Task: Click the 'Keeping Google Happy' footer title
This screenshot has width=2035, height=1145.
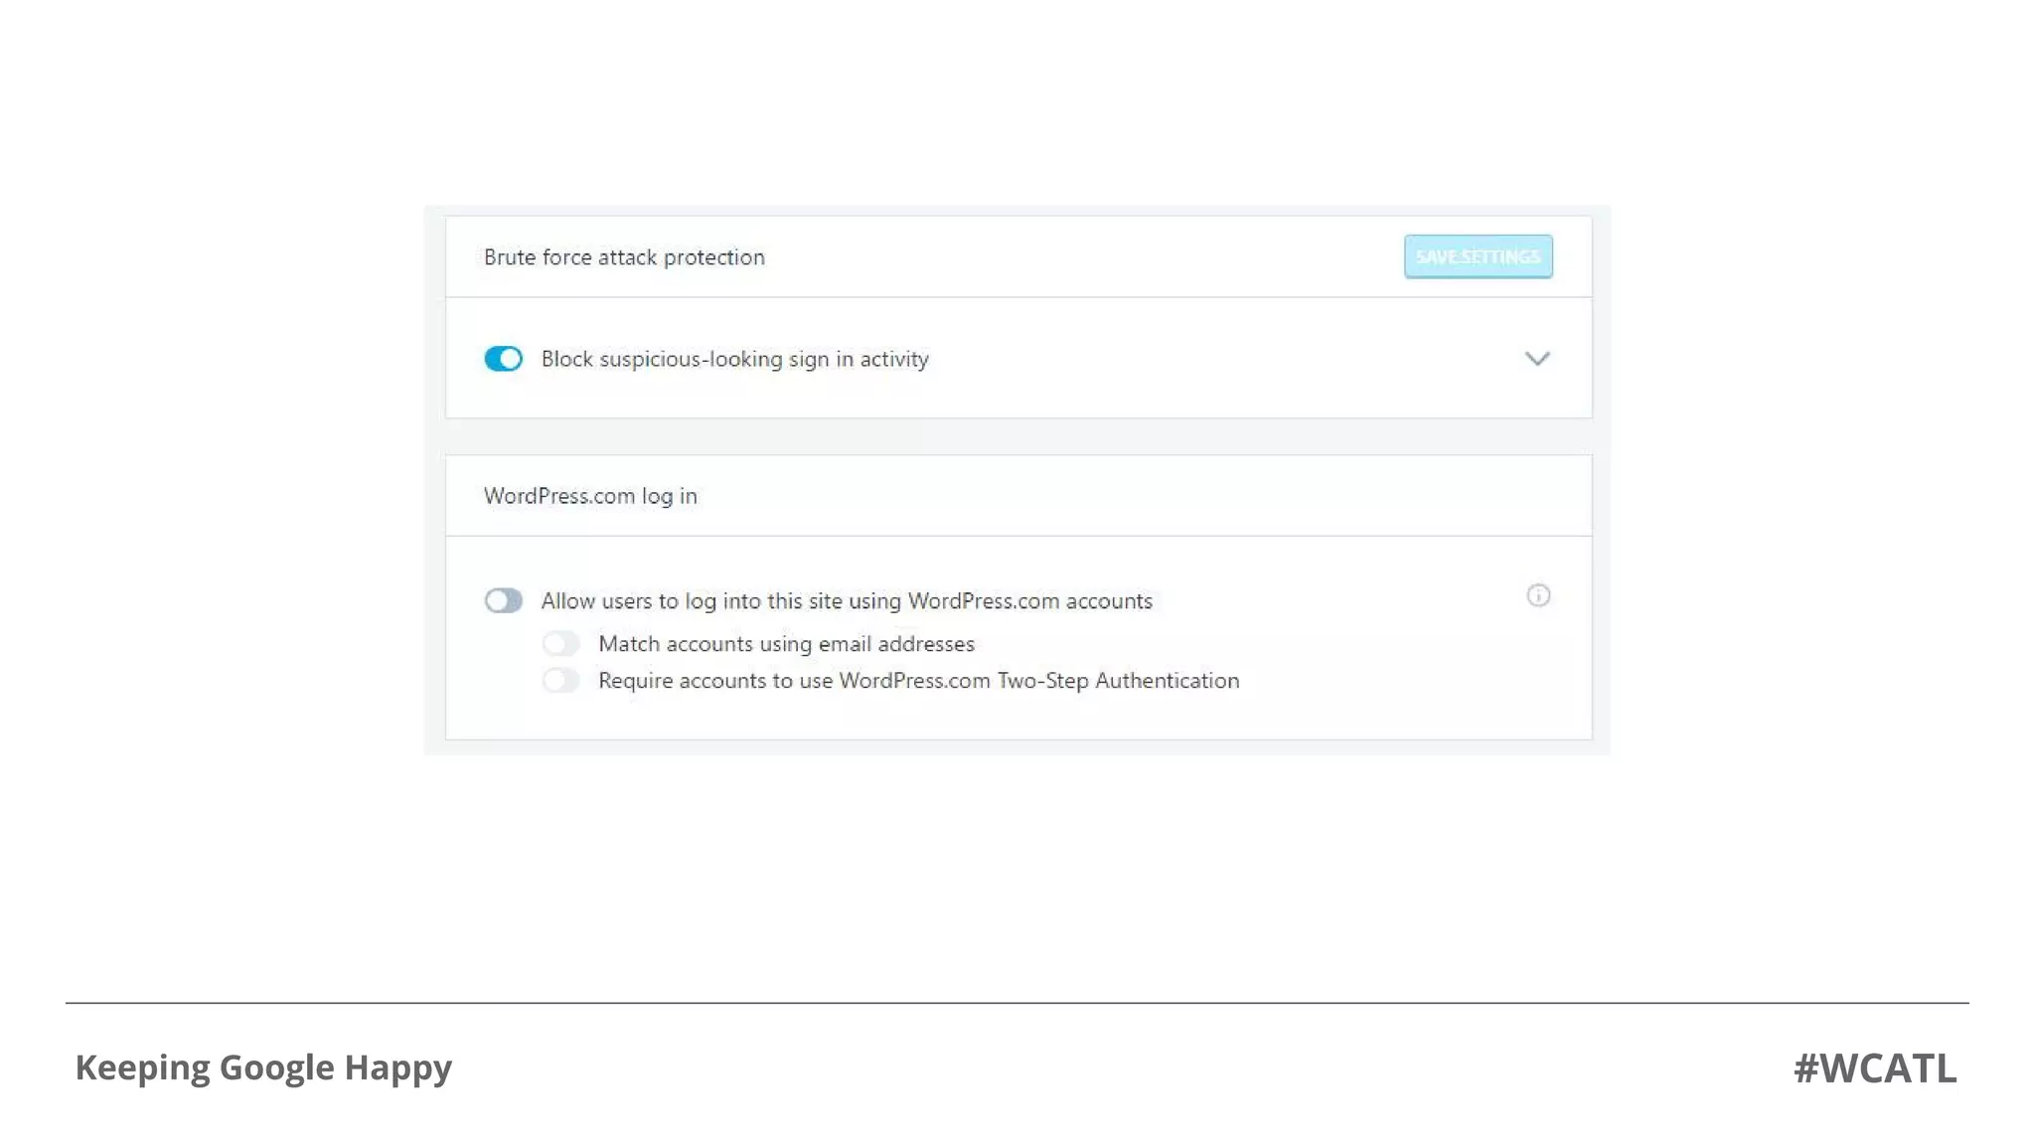Action: coord(263,1067)
